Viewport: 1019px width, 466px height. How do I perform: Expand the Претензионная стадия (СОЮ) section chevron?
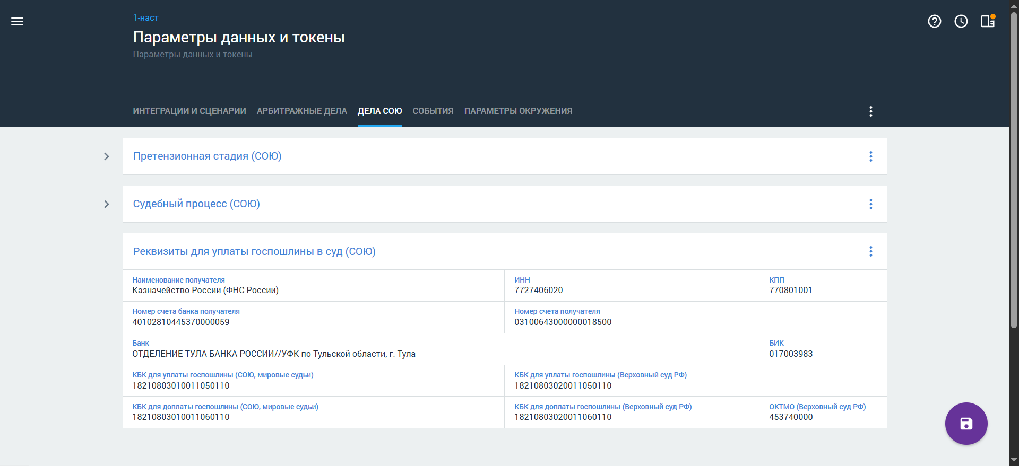coord(107,156)
